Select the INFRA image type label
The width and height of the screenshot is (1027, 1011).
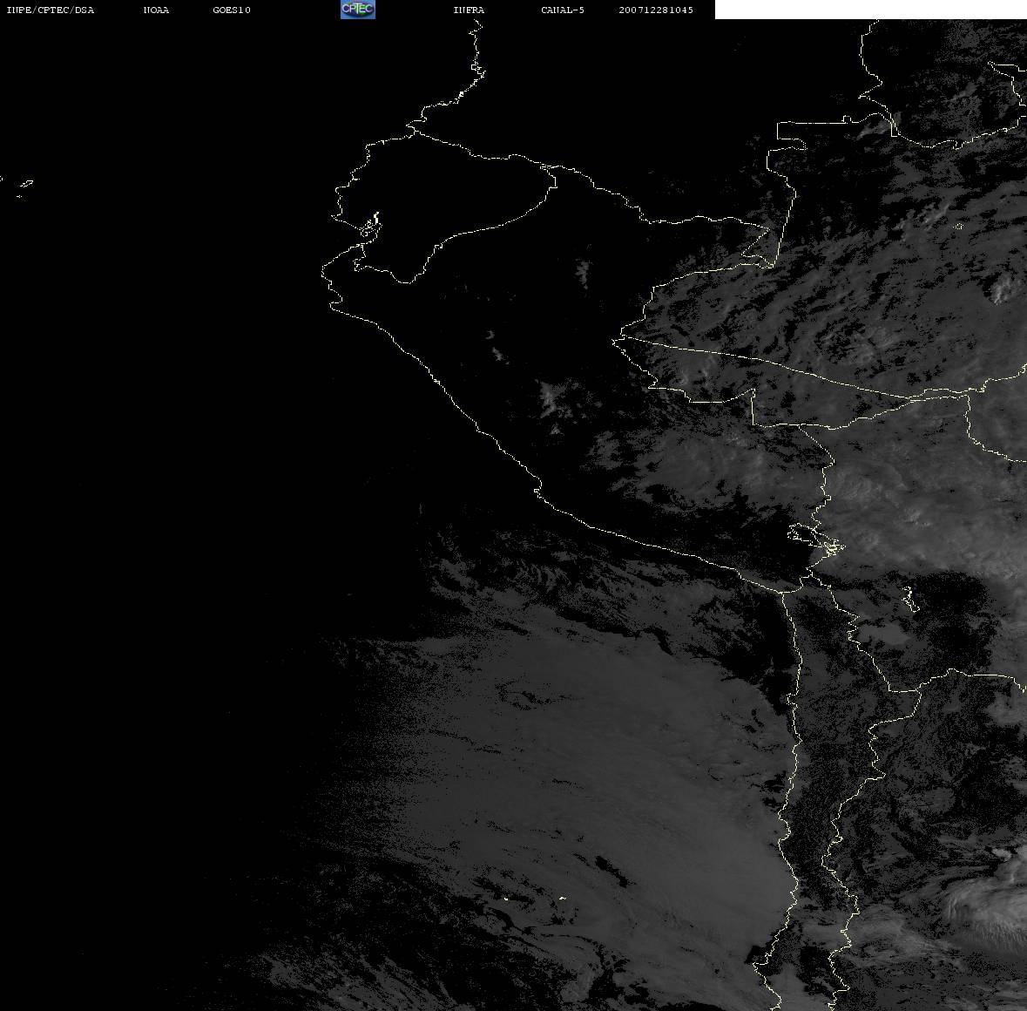469,10
